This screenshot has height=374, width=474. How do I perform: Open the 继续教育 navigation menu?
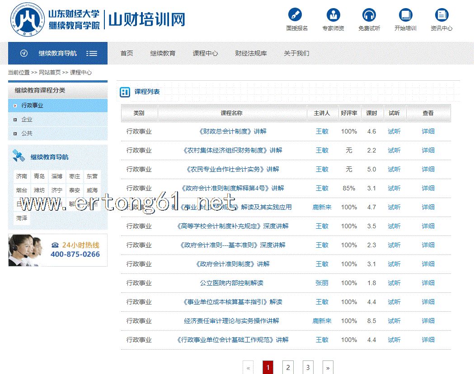tap(163, 53)
